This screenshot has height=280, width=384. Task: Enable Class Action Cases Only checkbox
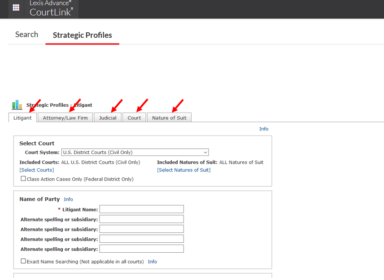click(x=24, y=179)
